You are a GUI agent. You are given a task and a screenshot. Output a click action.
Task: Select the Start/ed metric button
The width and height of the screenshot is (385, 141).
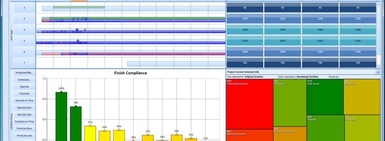[24, 87]
